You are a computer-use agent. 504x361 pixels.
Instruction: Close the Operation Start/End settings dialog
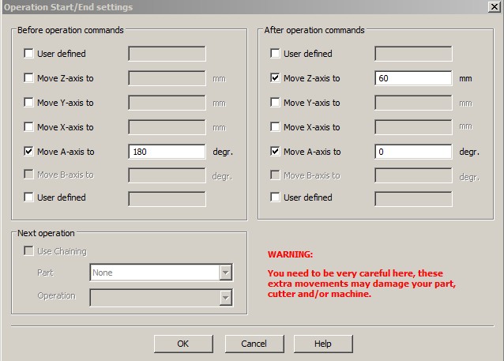point(494,7)
